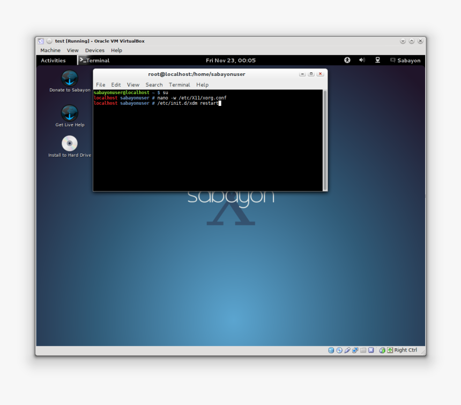Open the Machine menu

[50, 50]
